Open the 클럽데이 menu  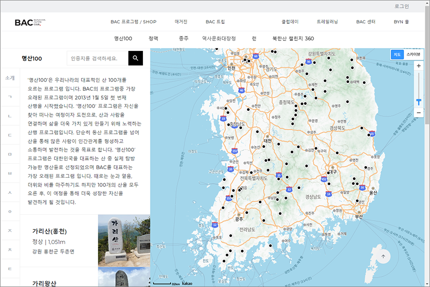click(x=290, y=22)
